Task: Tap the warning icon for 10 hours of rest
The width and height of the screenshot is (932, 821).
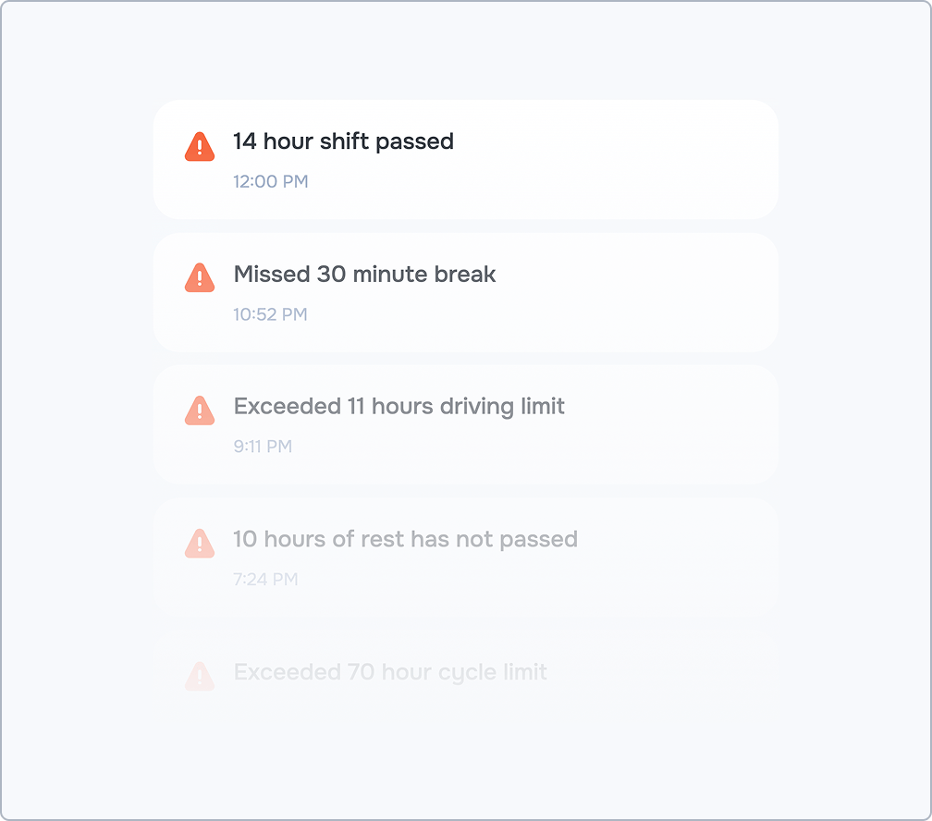Action: pyautogui.click(x=200, y=543)
